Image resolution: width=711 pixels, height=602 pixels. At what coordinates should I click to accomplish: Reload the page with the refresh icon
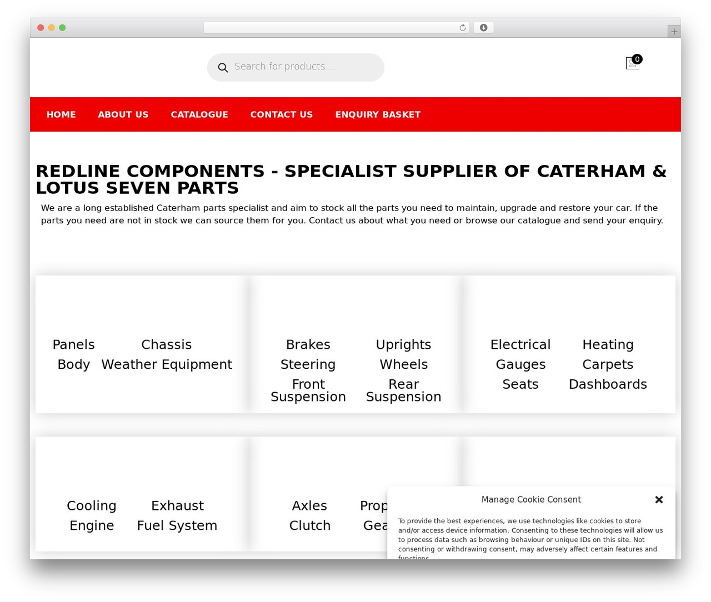[x=463, y=28]
